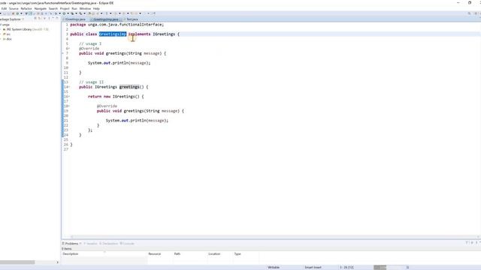Minimize the Package Explorer view
This screenshot has width=481, height=270.
tap(53, 19)
